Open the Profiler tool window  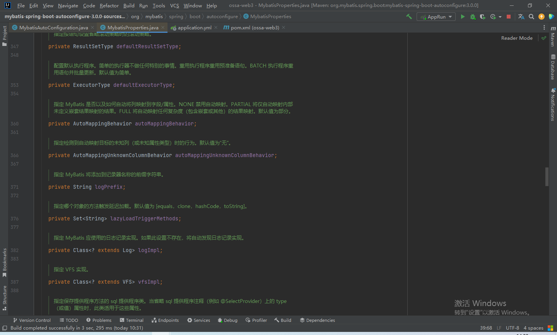coord(256,320)
